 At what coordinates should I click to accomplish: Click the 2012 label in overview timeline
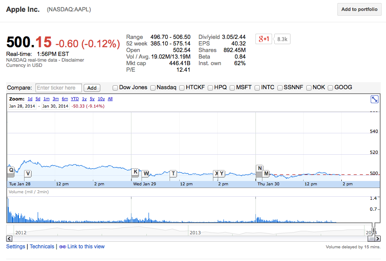pyautogui.click(x=21, y=233)
